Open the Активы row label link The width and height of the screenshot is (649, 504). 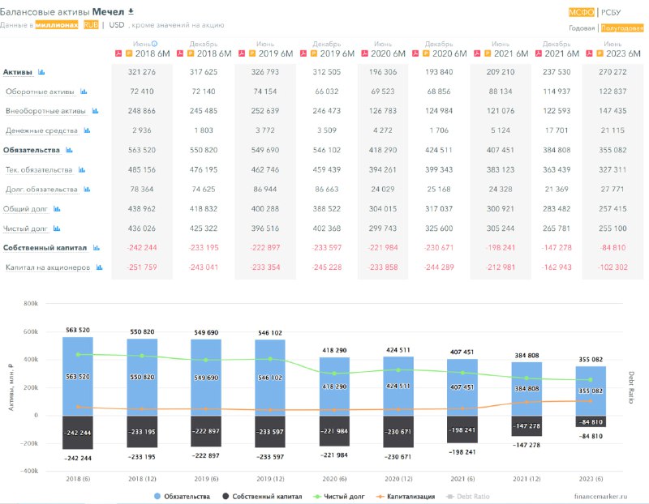tap(17, 72)
